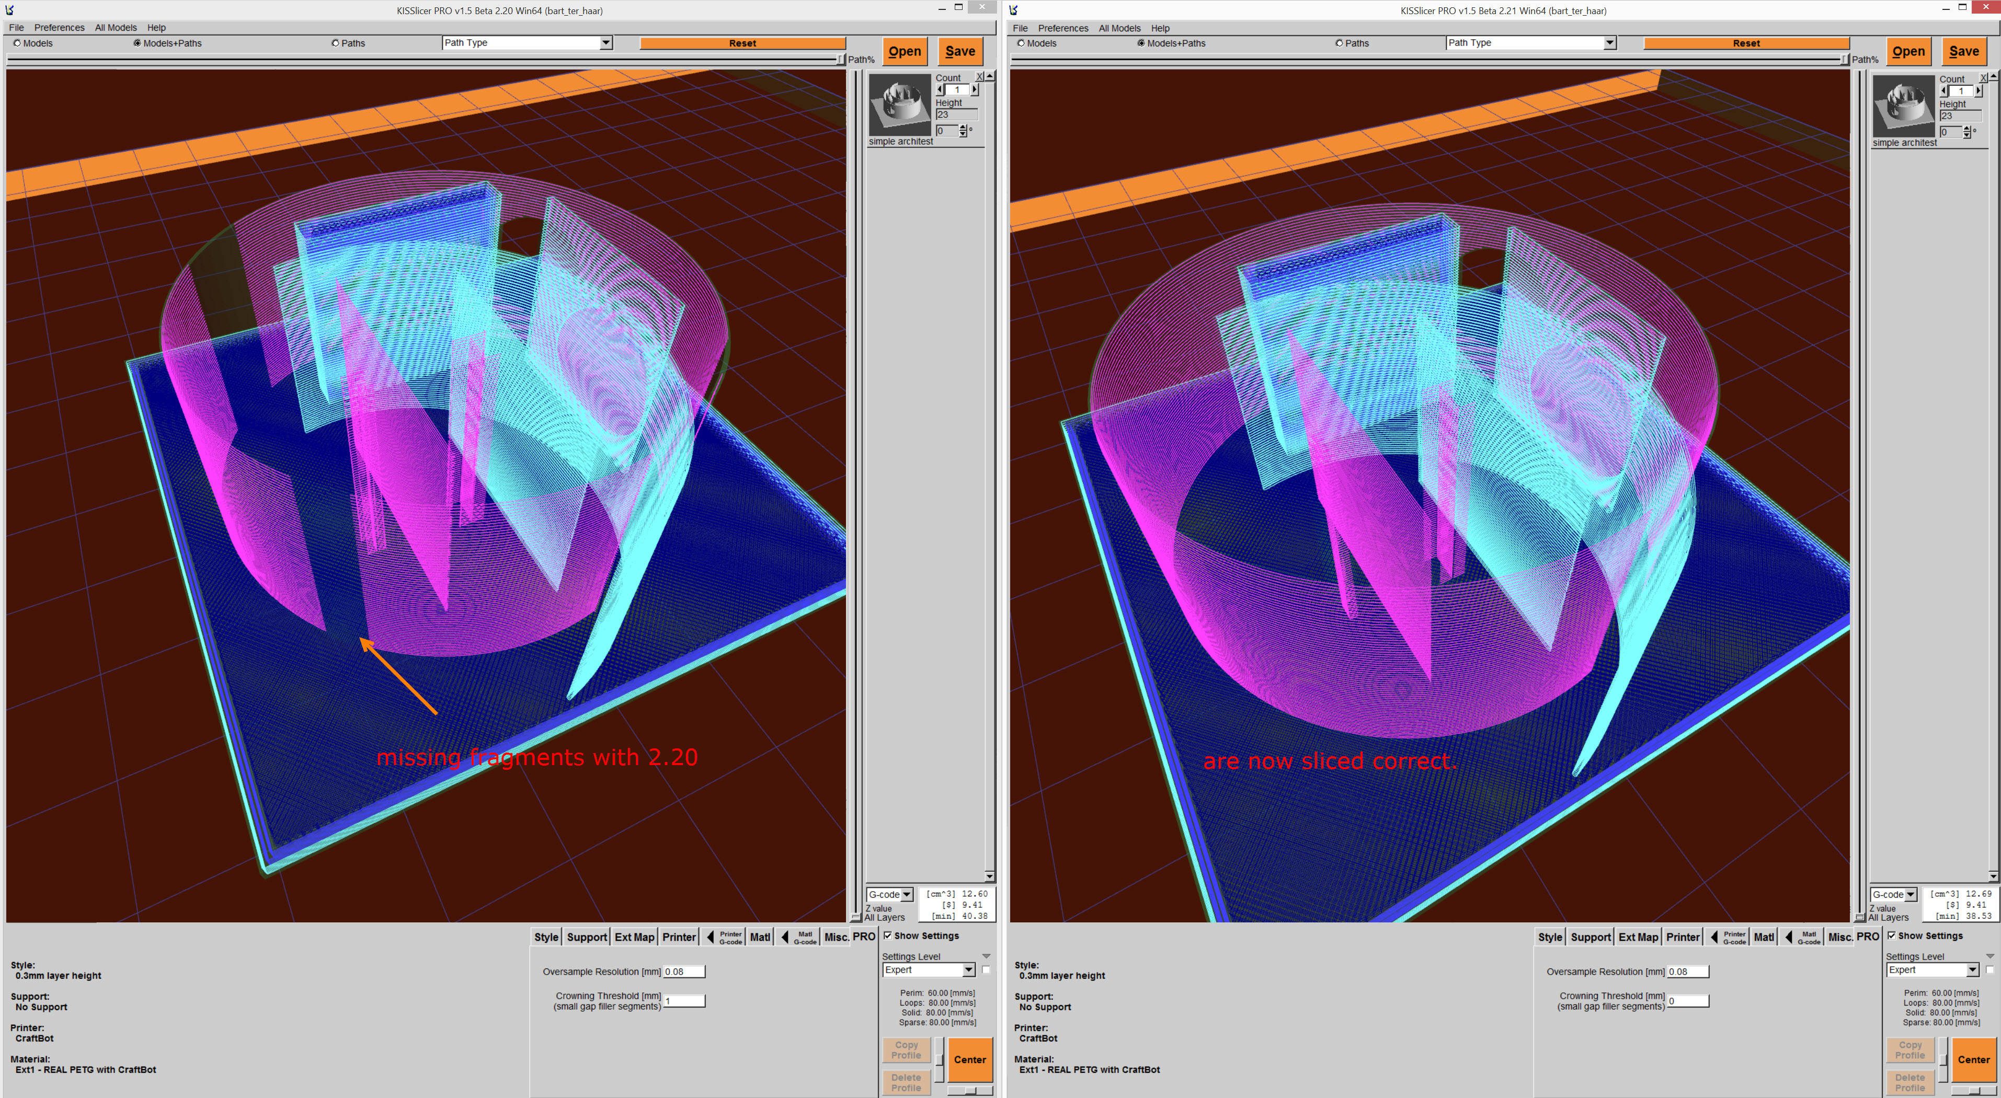Screen dimensions: 2001x1098
Task: Decrease rotation angle with down arrow in Beta 2.21 window
Action: [1968, 135]
